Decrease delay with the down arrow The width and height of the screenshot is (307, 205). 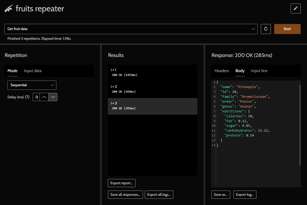[53, 97]
